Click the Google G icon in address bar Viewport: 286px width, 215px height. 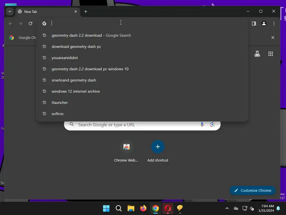44,24
